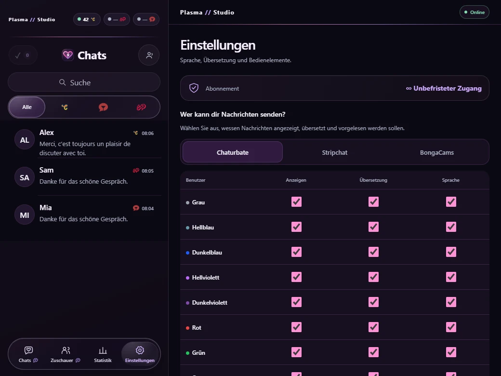Select the Alle chat filter
Screen dimensions: 501x376
(x=27, y=107)
